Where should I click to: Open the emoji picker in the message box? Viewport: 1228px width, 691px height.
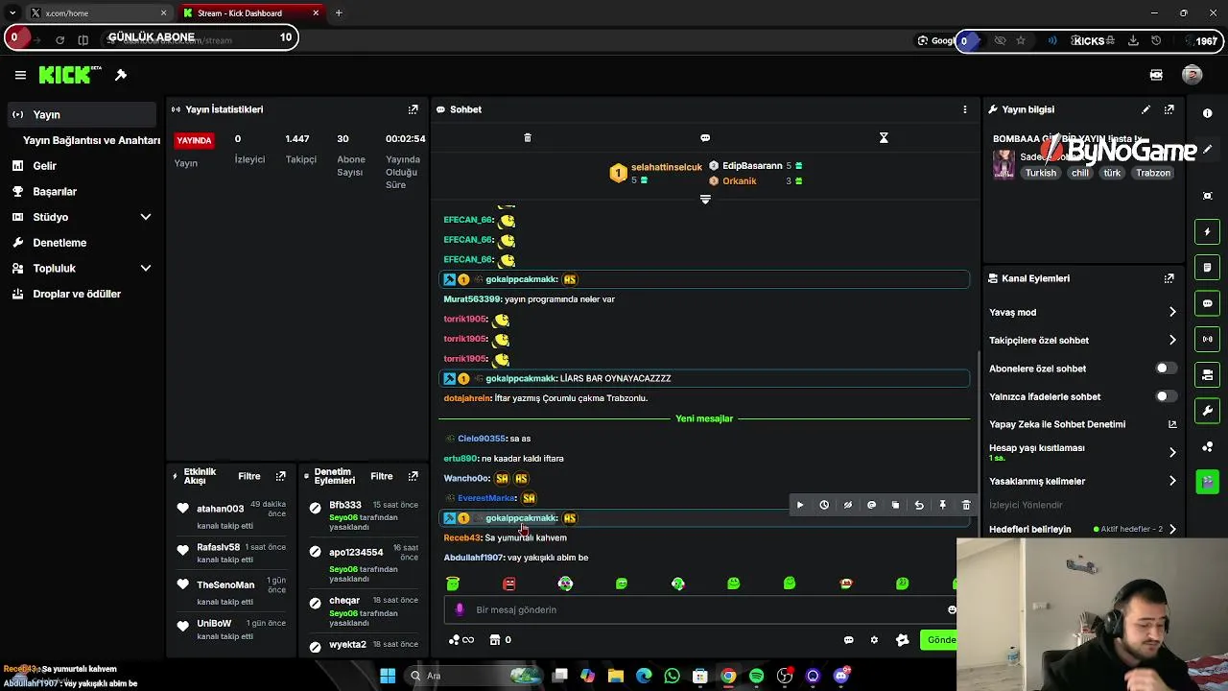952,609
